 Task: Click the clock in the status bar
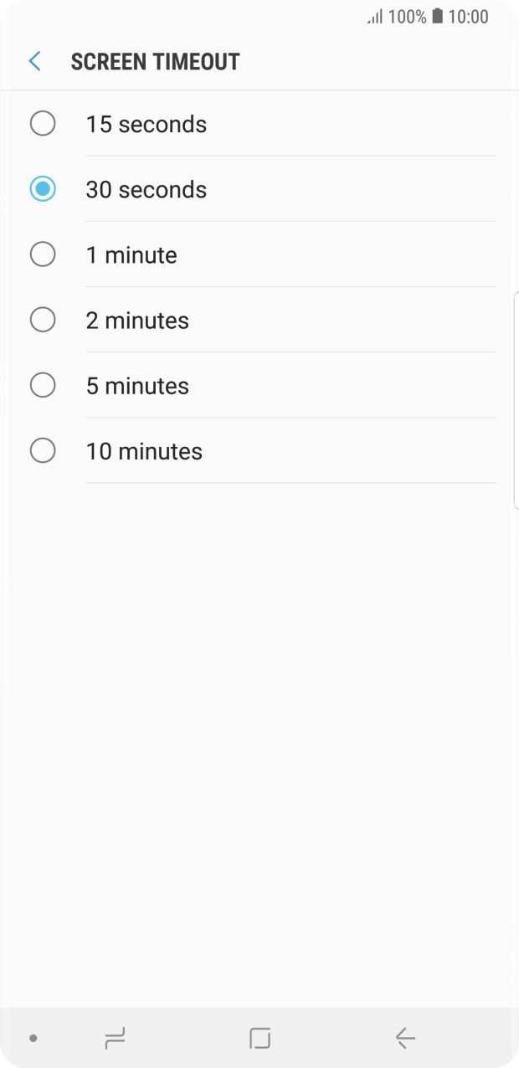pyautogui.click(x=470, y=17)
